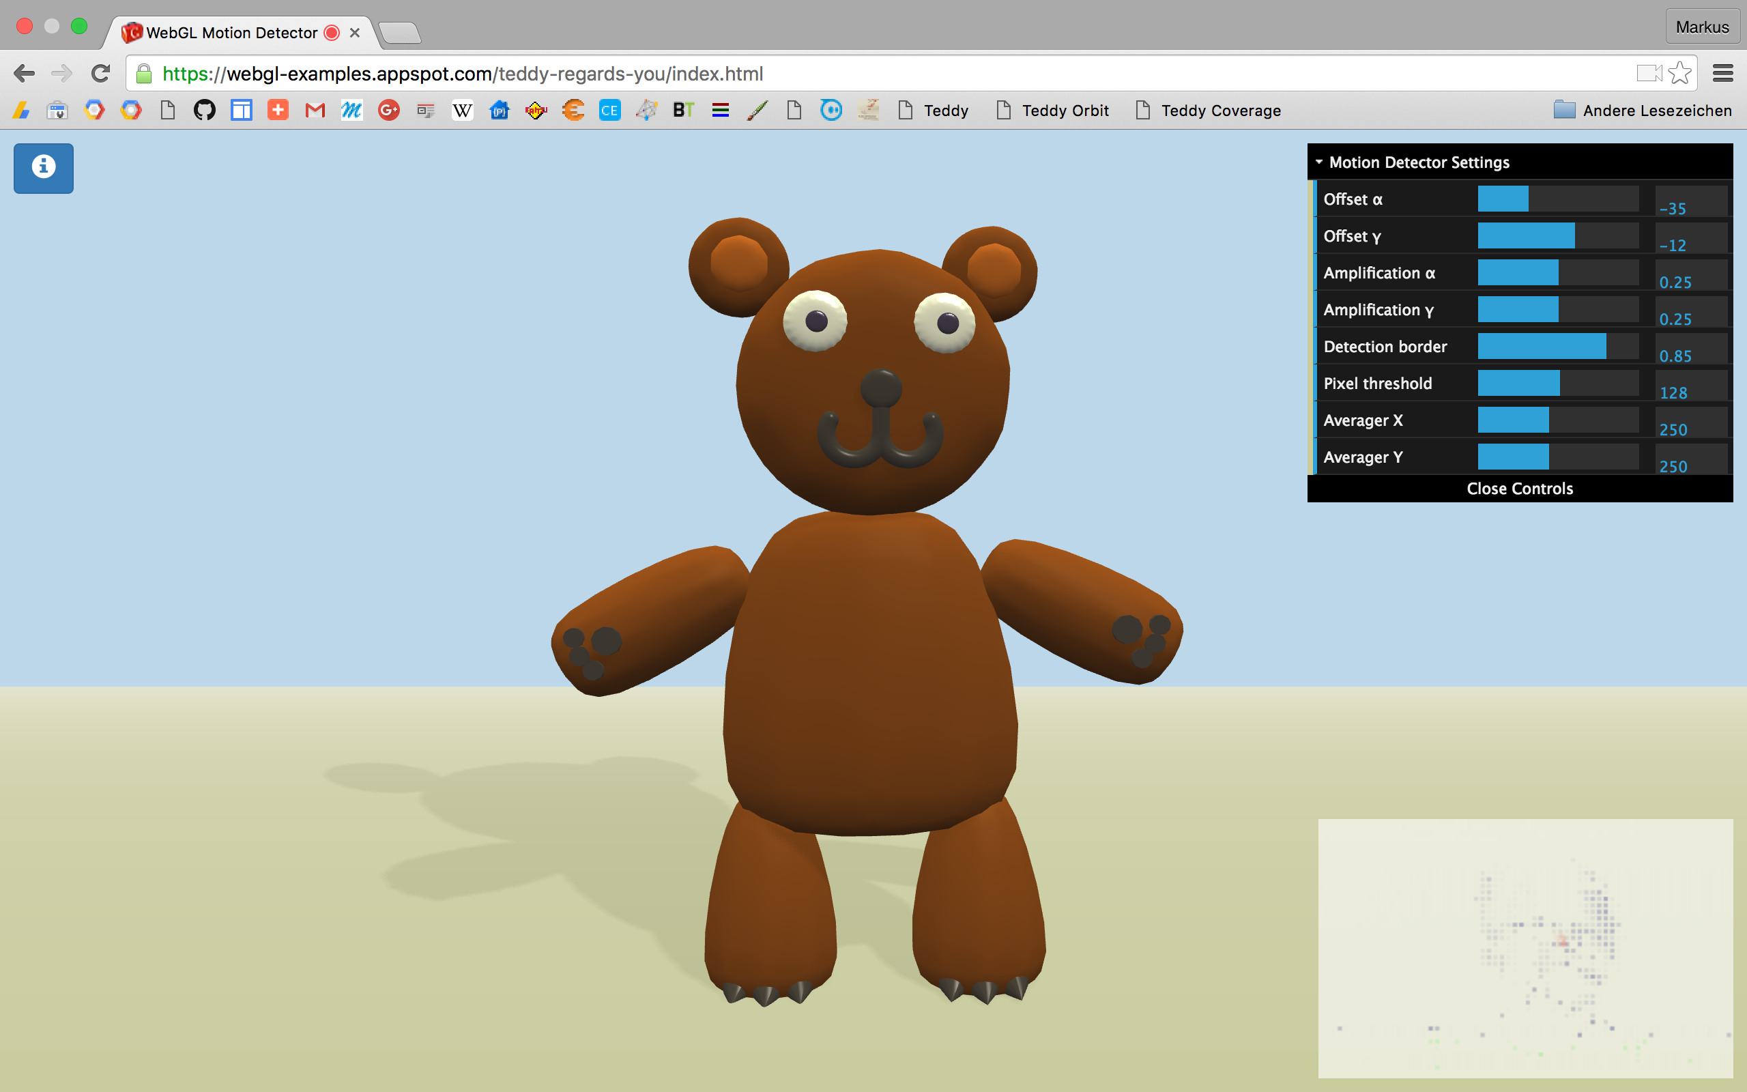Click the Detection border slider bar
The height and width of the screenshot is (1092, 1747).
point(1557,347)
